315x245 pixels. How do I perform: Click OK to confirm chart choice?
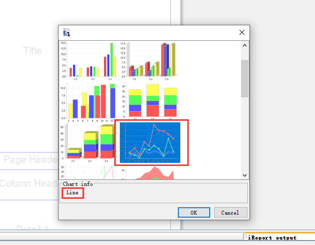(x=194, y=213)
